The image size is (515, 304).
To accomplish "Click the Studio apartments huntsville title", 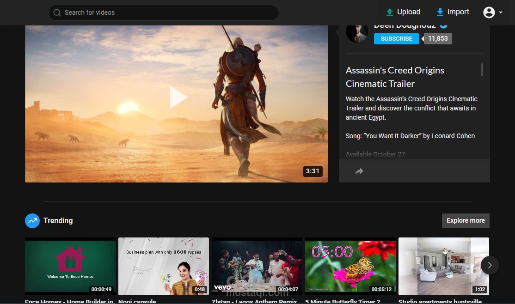I will [x=440, y=301].
